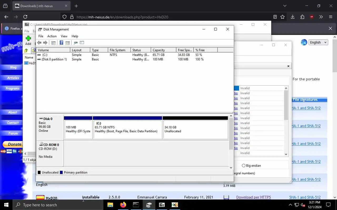Click the HxD taskbar icon
The height and width of the screenshot is (210, 337).
[175, 205]
